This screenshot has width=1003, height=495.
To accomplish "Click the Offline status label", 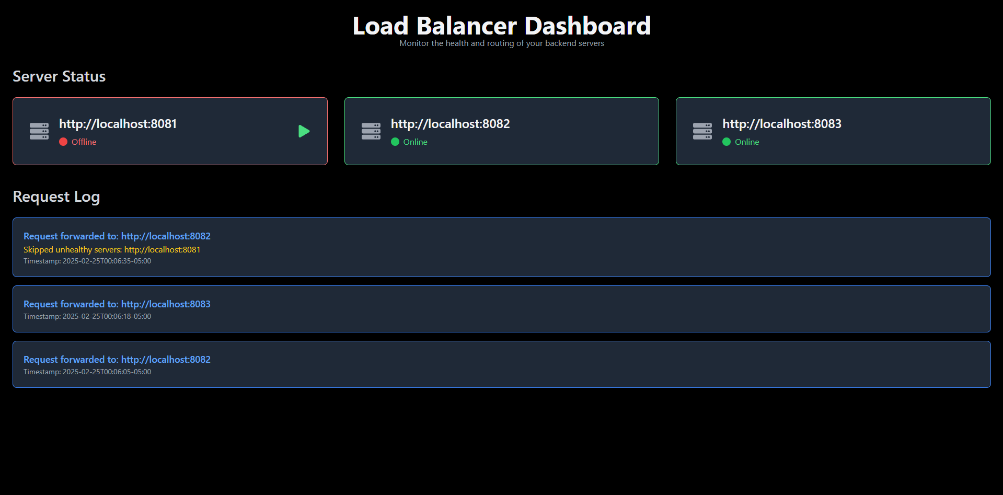I will click(x=84, y=142).
